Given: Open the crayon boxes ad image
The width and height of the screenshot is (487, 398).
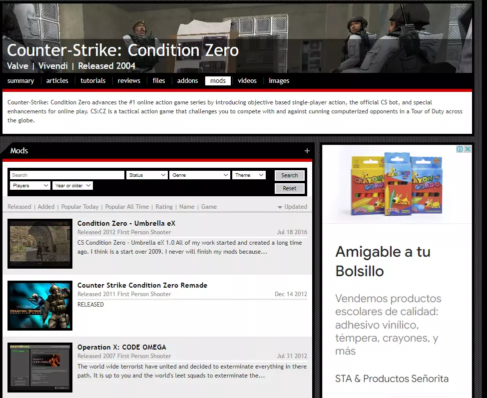Looking at the screenshot, I should pos(397,184).
